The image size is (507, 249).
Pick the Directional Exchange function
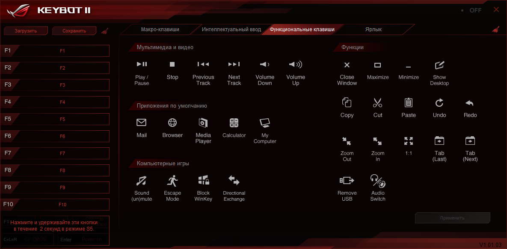click(234, 181)
